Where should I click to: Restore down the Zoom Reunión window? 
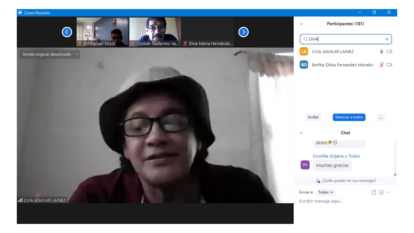(x=374, y=13)
